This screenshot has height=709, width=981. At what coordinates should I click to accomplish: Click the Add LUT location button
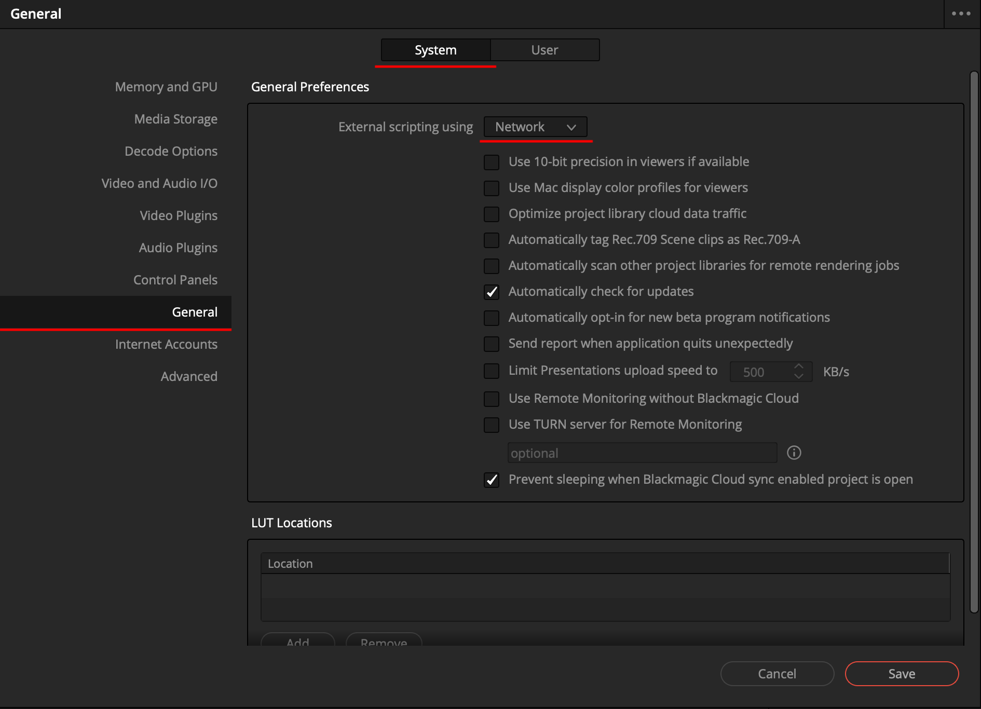pos(298,640)
